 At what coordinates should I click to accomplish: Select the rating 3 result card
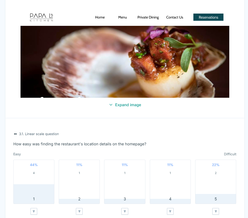(x=125, y=182)
